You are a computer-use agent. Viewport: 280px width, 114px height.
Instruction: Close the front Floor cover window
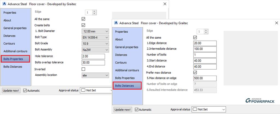pyautogui.click(x=276, y=23)
